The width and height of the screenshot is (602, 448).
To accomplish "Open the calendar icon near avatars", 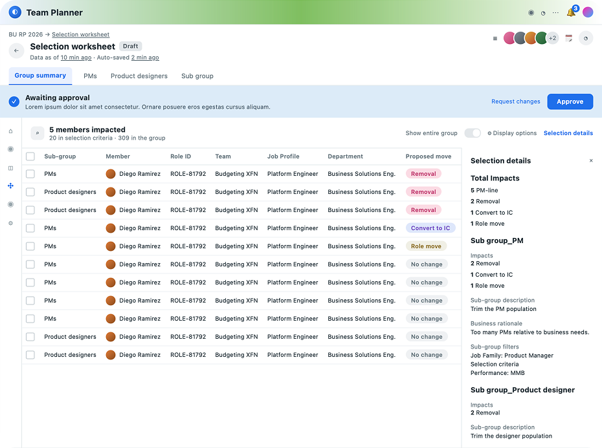I will (x=569, y=38).
